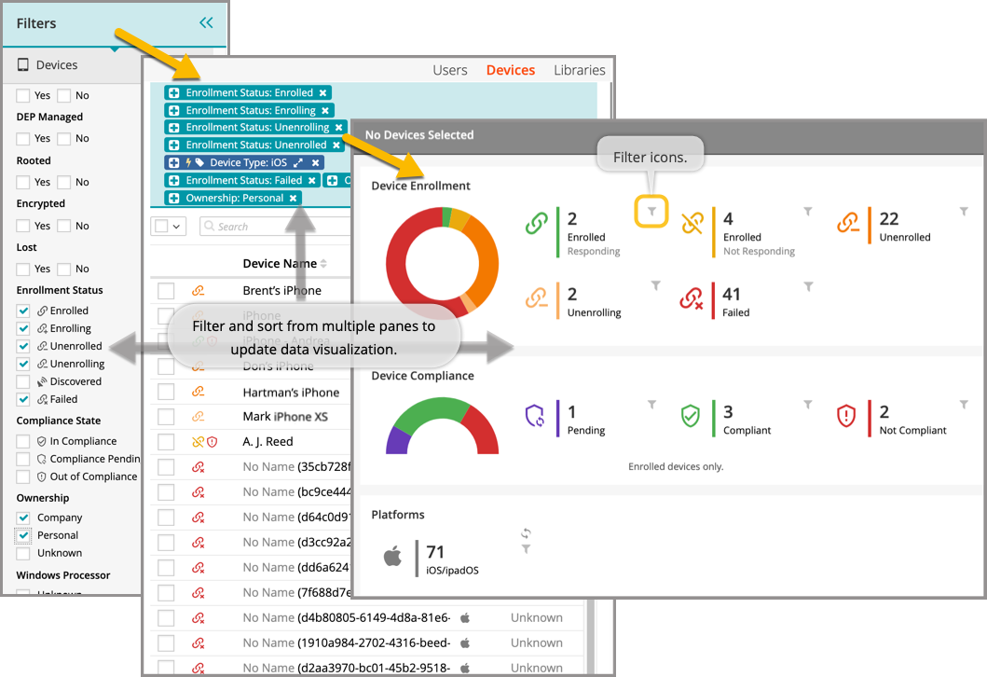Toggle the Enrolling enrollment status checkbox
987x677 pixels.
[x=23, y=328]
